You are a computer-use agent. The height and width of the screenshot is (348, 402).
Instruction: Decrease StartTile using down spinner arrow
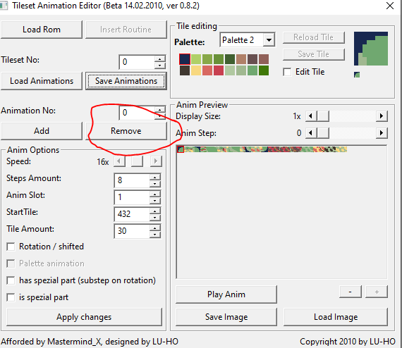tap(155, 218)
